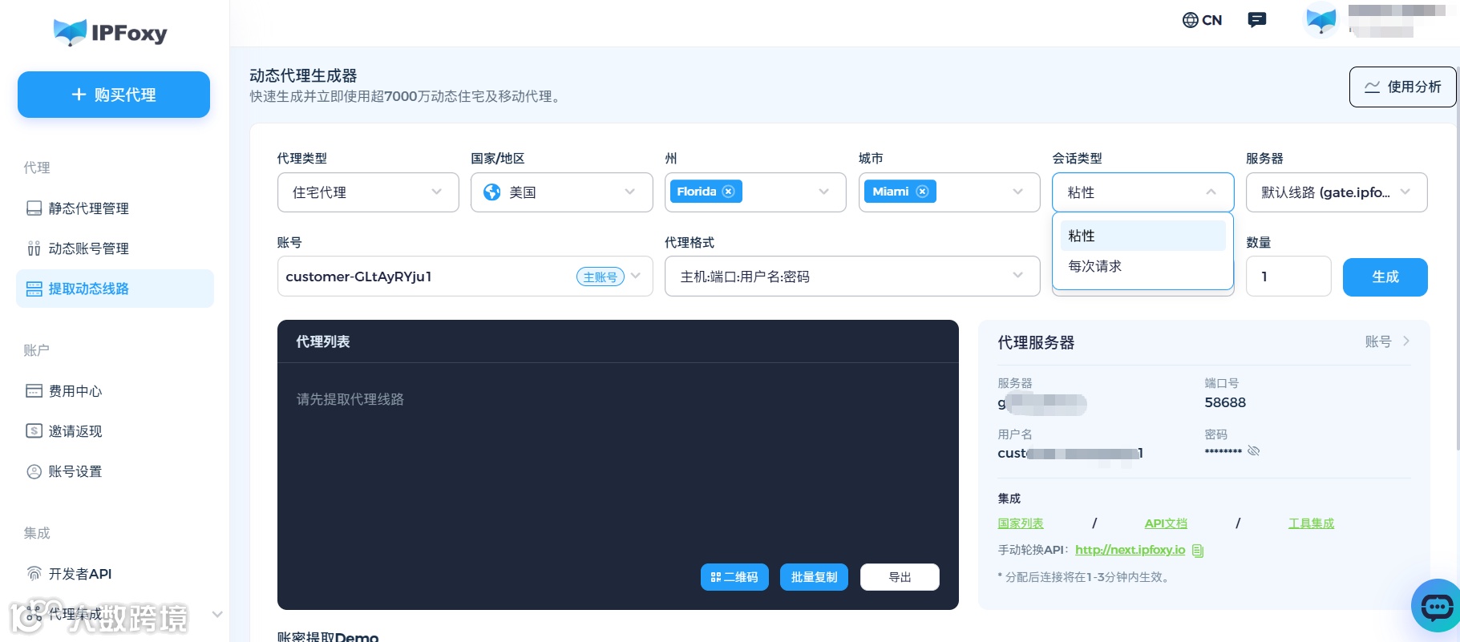Click the IPFoxy logo

(x=111, y=32)
